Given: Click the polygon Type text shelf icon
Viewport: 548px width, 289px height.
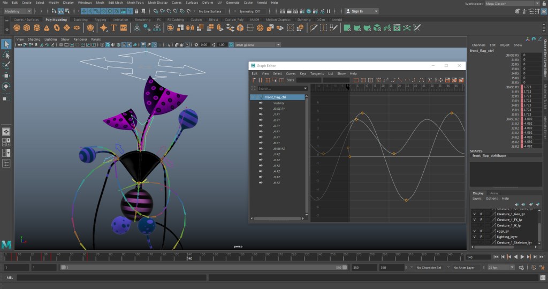Looking at the screenshot, I should pos(113,28).
